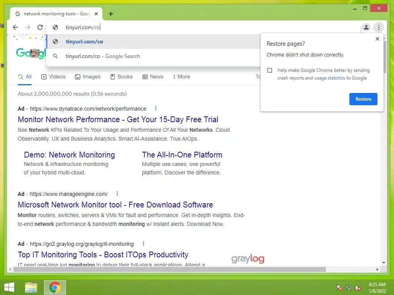Viewport: 394px width, 295px height.
Task: Click the Google doodle logo
Action: pyautogui.click(x=31, y=53)
